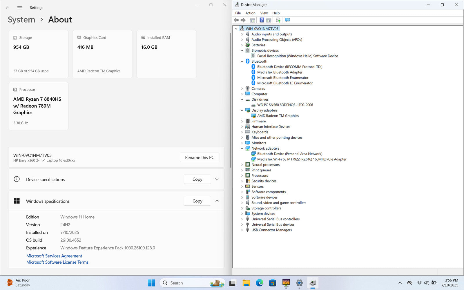Viewport: 464px width, 290px height.
Task: Open File Explorer from the taskbar
Action: pyautogui.click(x=246, y=283)
